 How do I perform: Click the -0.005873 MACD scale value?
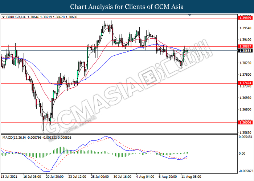click(x=246, y=171)
